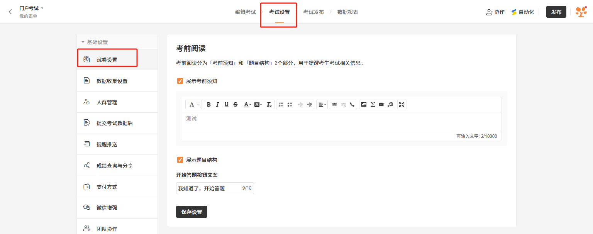Open 提醒推送 settings
The image size is (593, 234).
[117, 144]
